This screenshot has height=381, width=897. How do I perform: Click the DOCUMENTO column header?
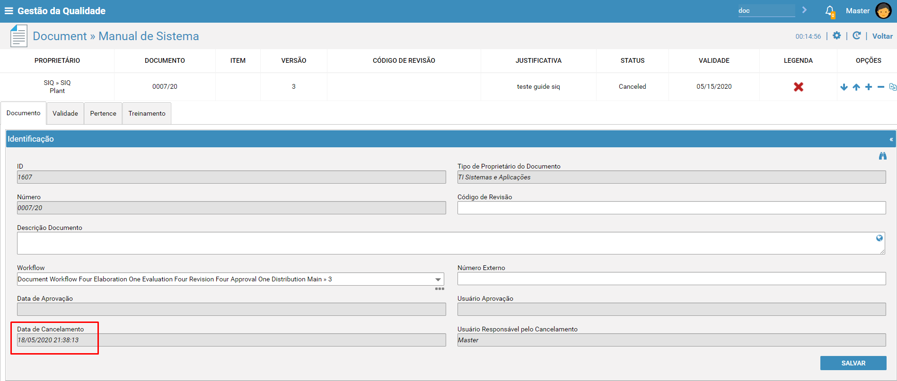[x=165, y=60]
